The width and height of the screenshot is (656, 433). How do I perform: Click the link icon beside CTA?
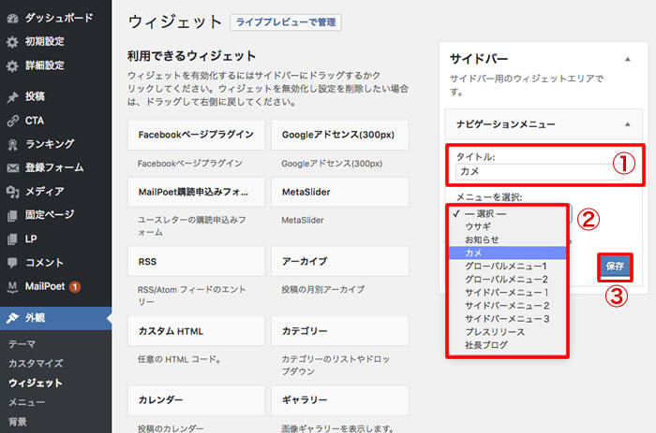point(12,120)
